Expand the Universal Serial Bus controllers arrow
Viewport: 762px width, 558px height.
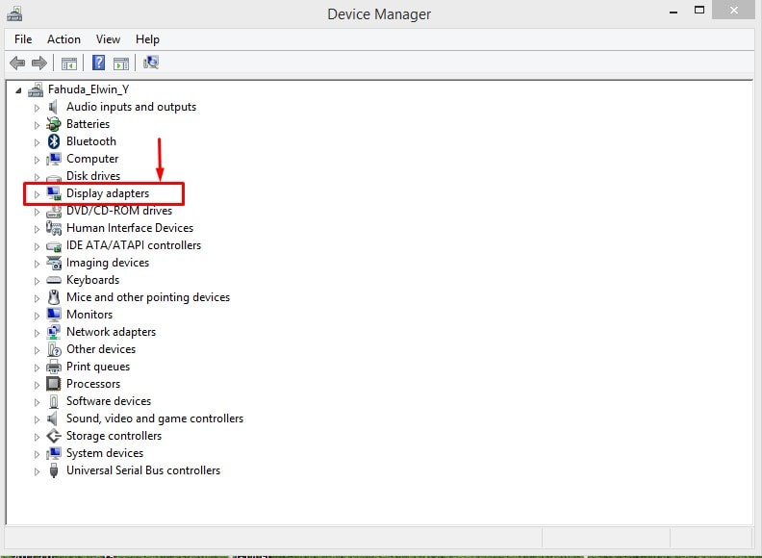tap(37, 471)
